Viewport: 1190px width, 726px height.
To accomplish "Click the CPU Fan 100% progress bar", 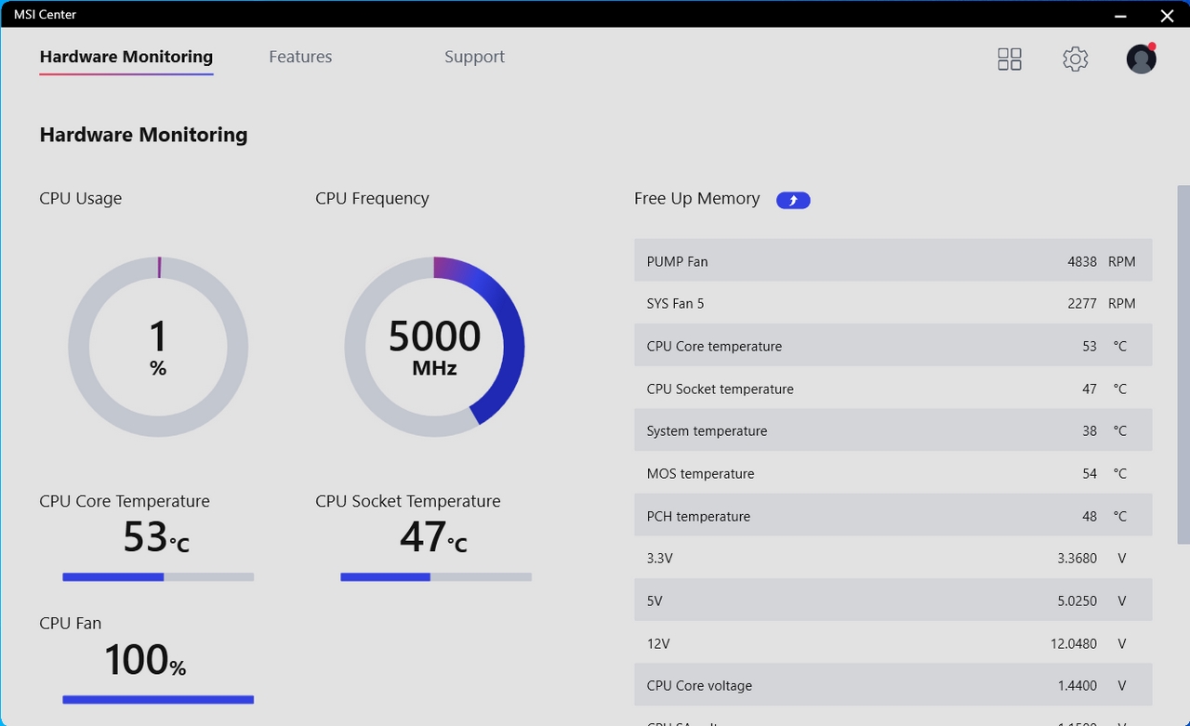I will click(158, 700).
